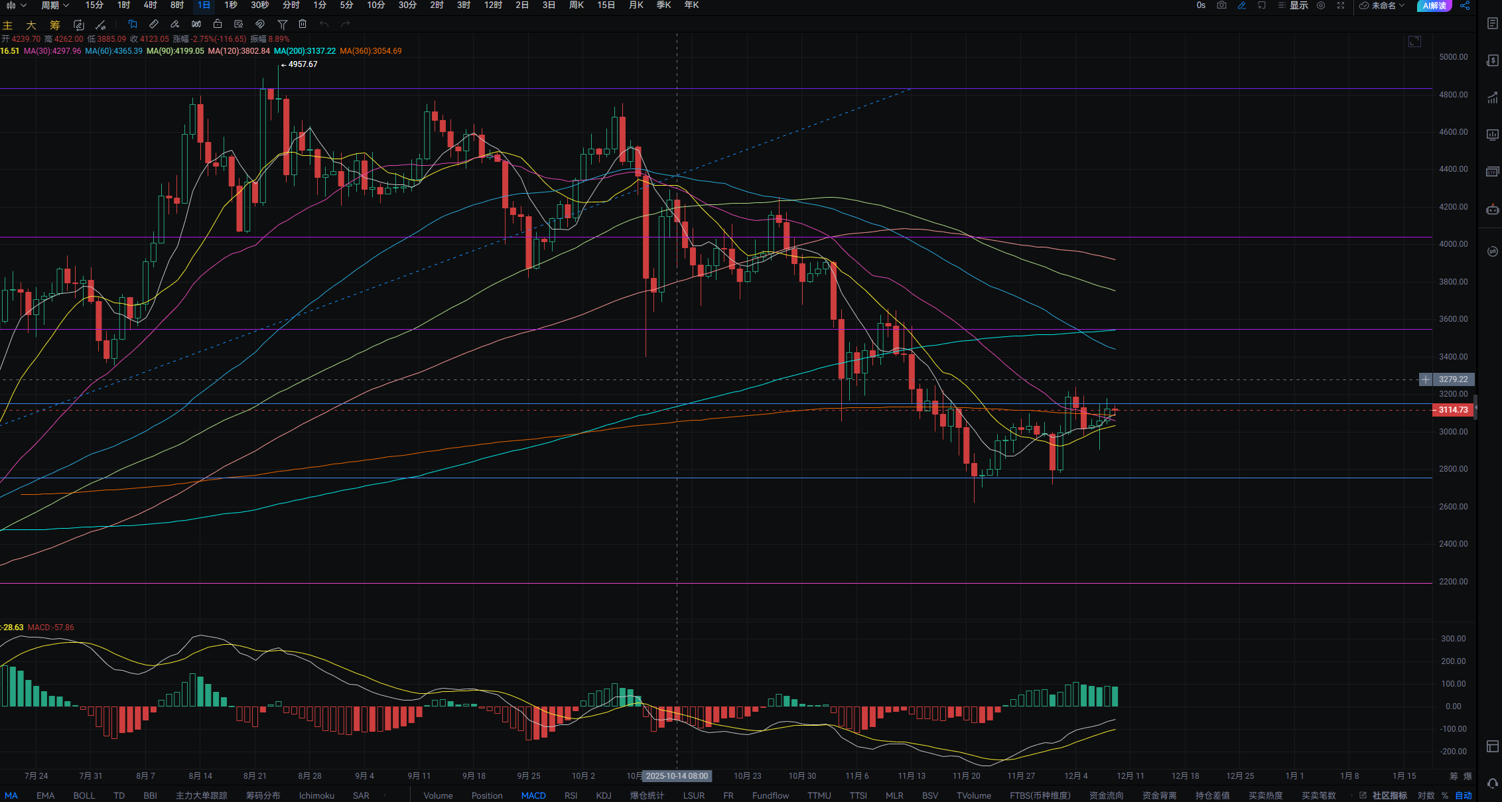This screenshot has height=802, width=1502.
Task: Toggle 对数 logarithmic scale
Action: tap(1426, 795)
